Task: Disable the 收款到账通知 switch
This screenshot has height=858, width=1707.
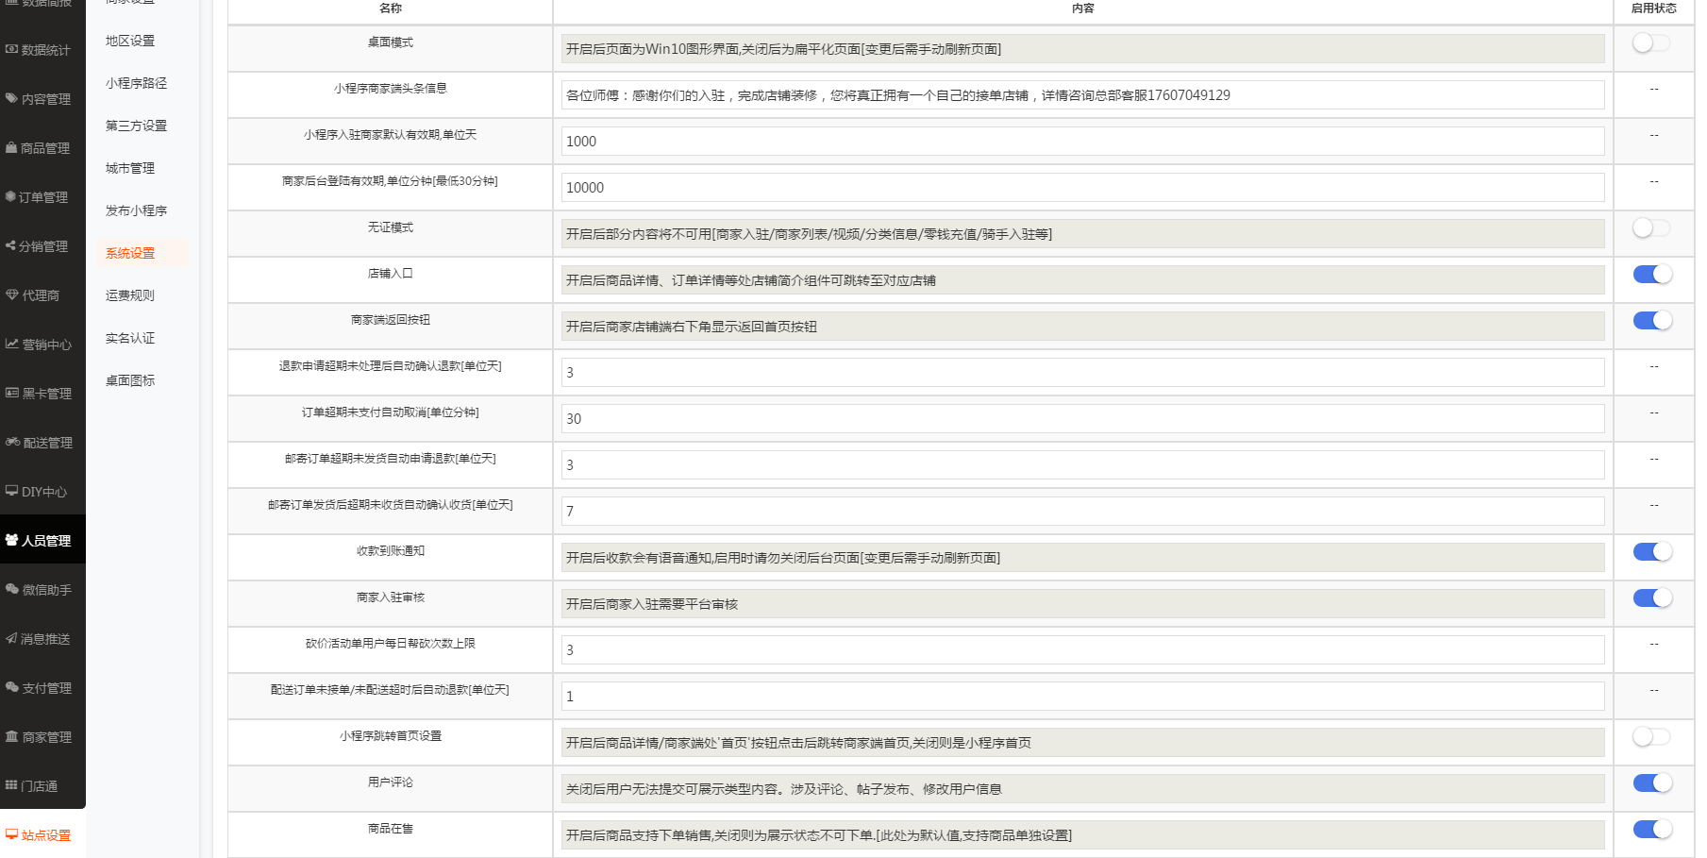Action: click(1651, 552)
